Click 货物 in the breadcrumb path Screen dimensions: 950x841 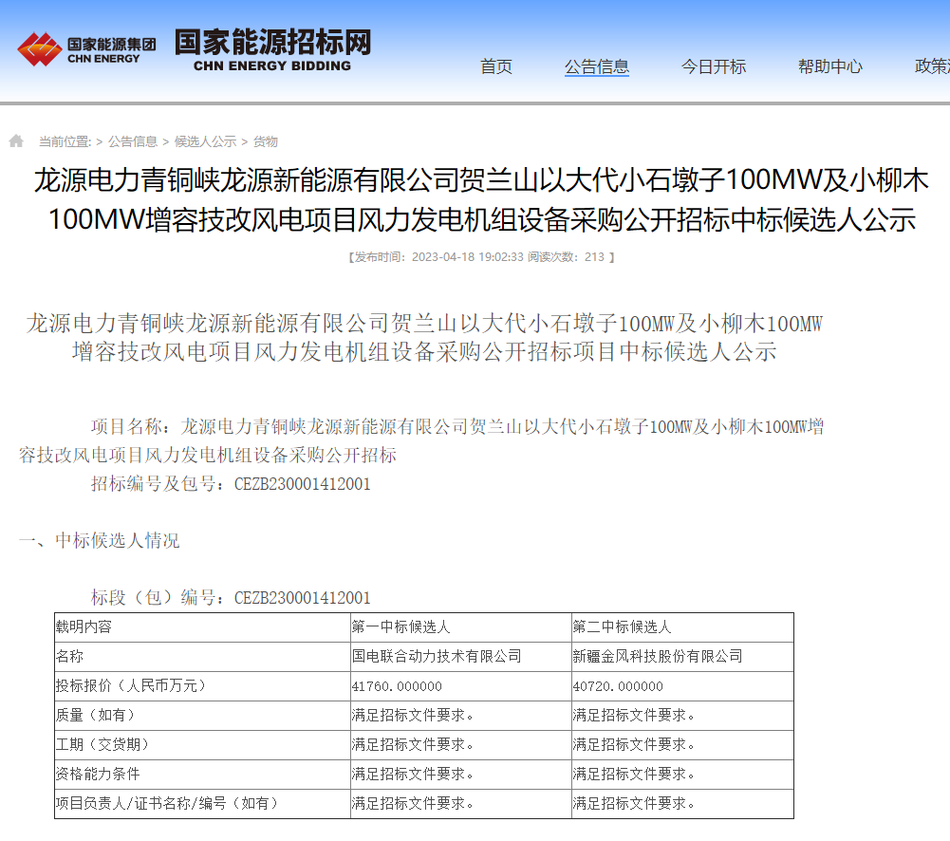pos(266,141)
